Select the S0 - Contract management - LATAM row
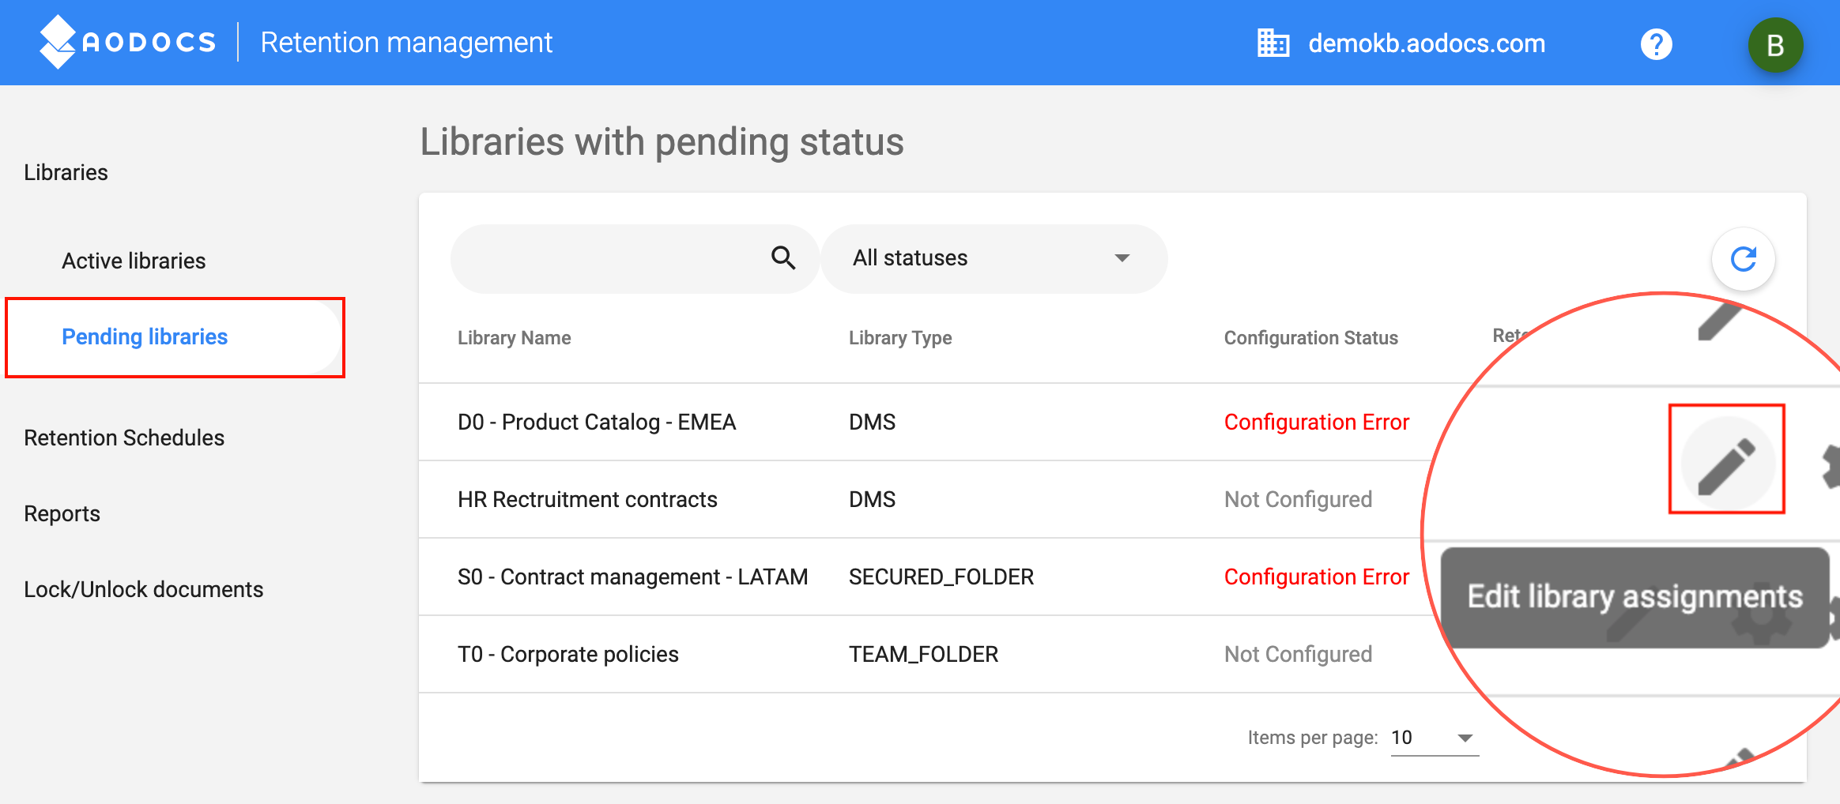The height and width of the screenshot is (804, 1840). point(632,577)
